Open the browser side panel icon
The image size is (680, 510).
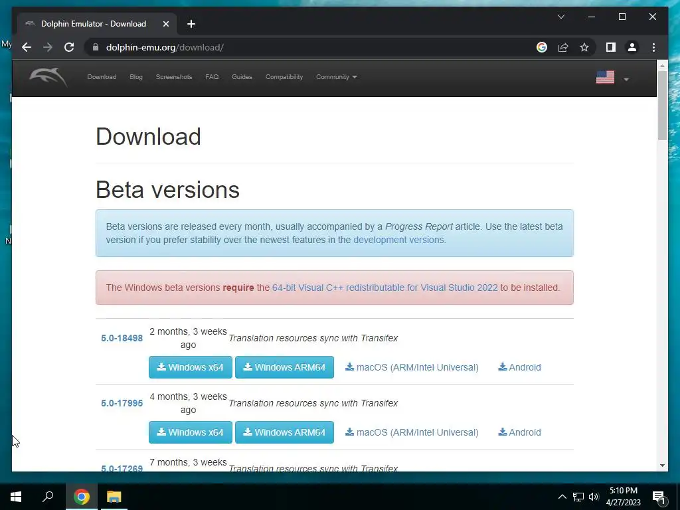611,47
